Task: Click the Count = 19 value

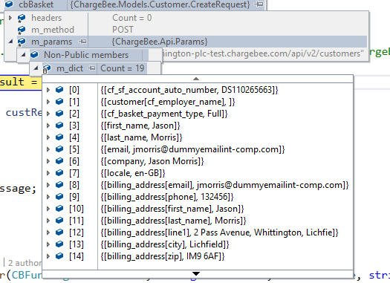Action: click(x=122, y=68)
